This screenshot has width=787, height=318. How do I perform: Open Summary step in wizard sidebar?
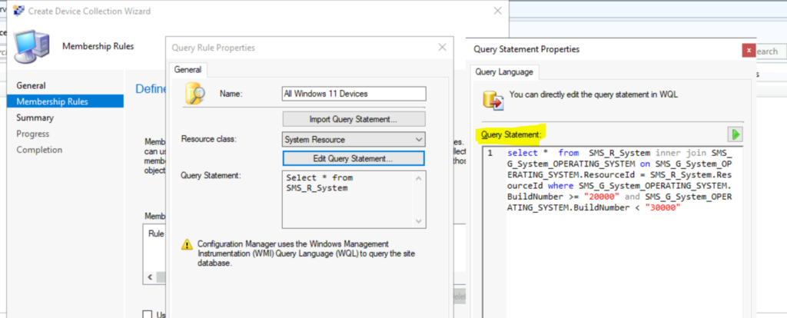pos(35,118)
